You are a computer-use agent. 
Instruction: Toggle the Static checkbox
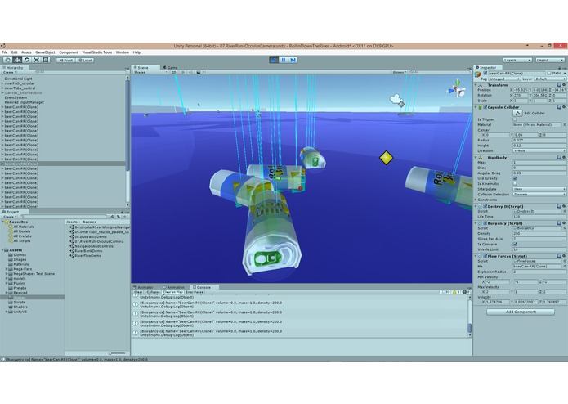click(549, 73)
